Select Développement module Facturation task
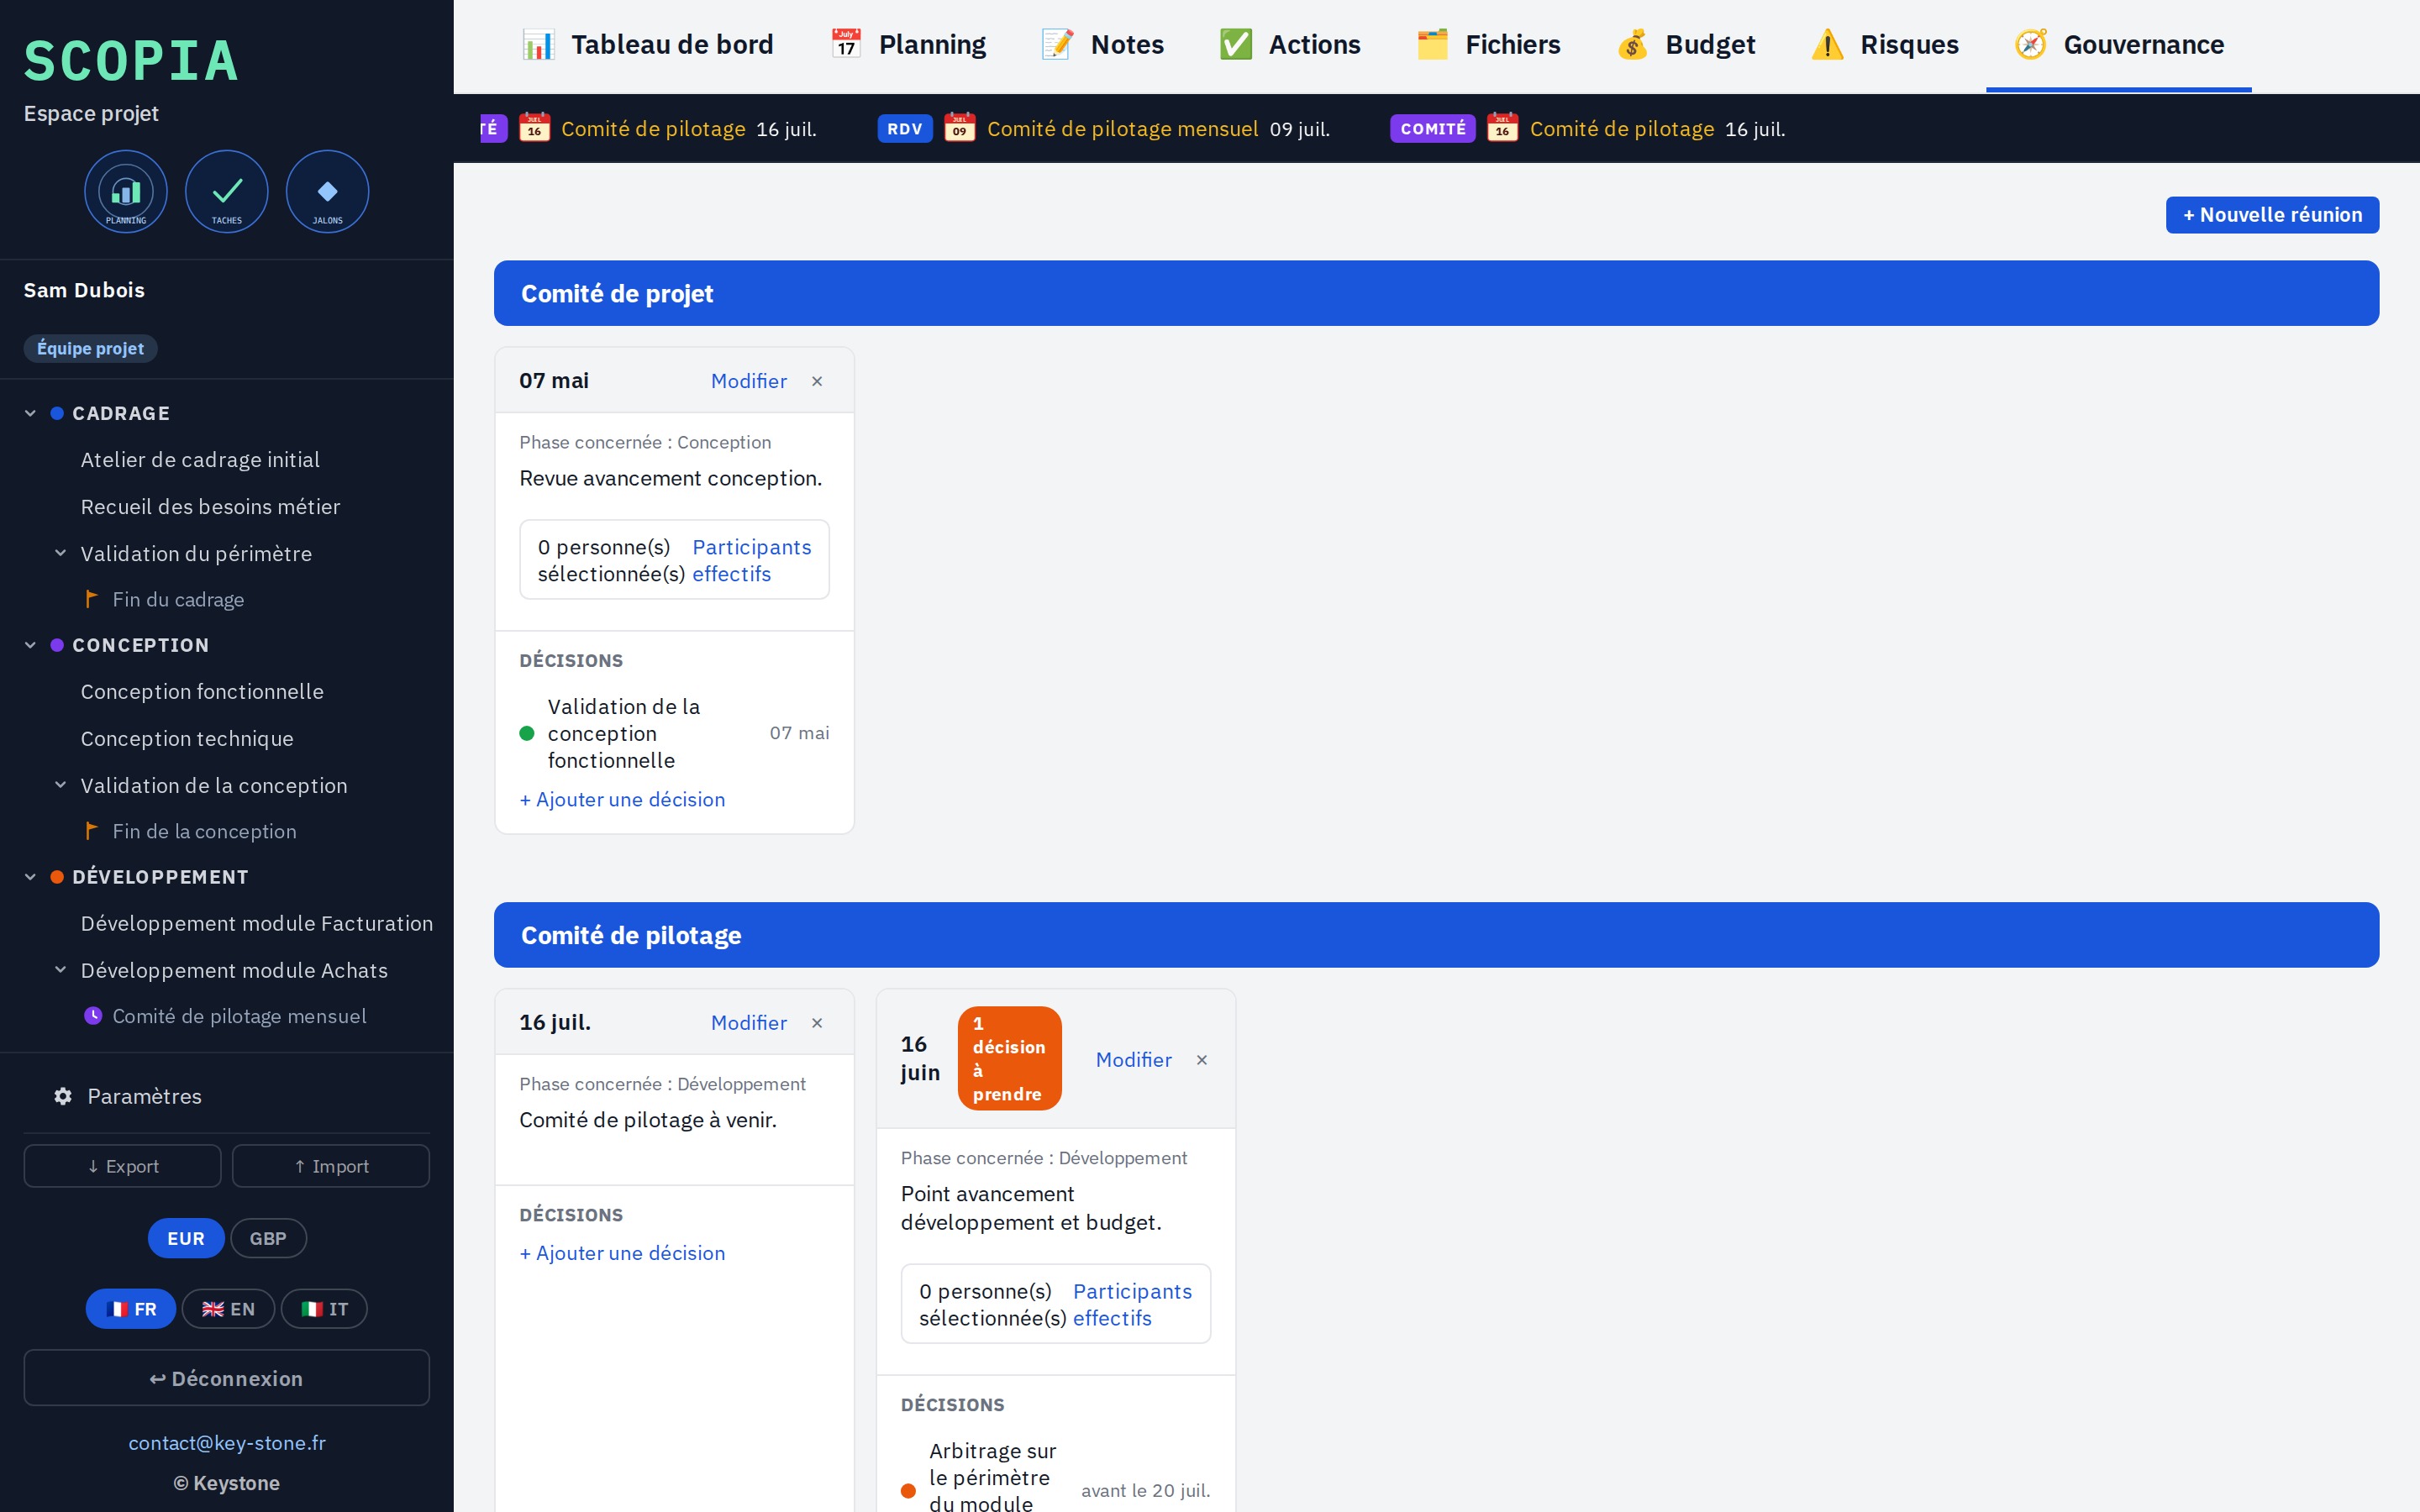Screen dimensions: 2420x1512 257,924
